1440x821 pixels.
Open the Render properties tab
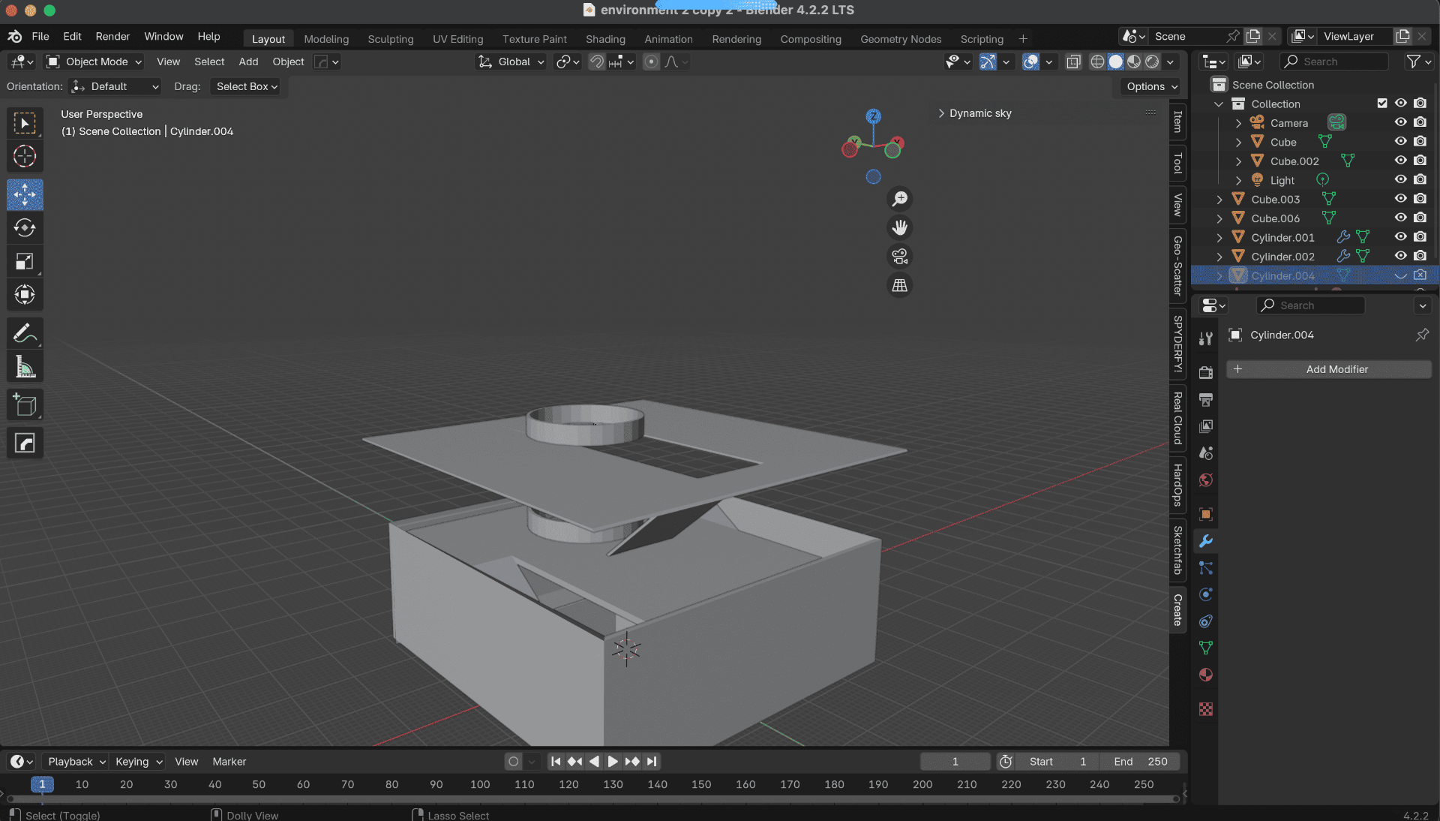click(1206, 372)
